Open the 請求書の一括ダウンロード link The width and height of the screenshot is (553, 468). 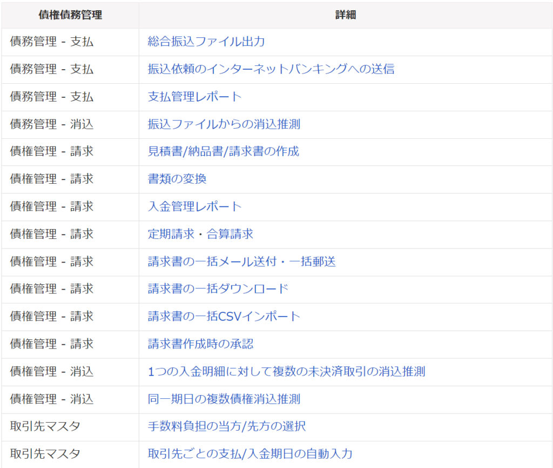tap(218, 289)
